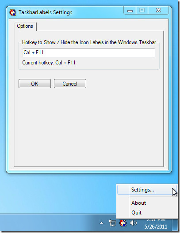The width and height of the screenshot is (180, 233).
Task: Choose Settings... from the tray context menu
Action: (x=147, y=190)
